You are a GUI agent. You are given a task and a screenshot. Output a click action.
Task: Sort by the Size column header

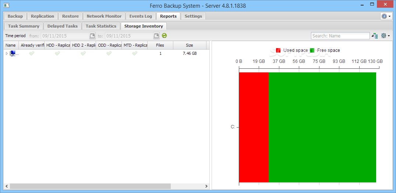pyautogui.click(x=190, y=46)
